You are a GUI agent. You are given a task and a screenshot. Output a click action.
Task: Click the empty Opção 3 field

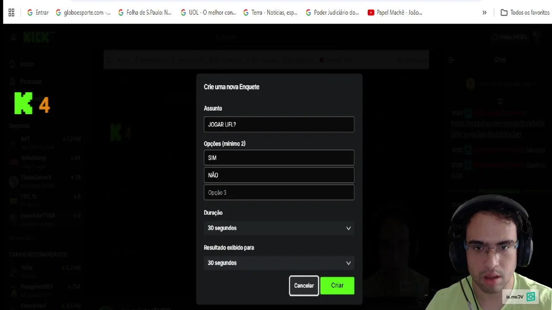279,192
